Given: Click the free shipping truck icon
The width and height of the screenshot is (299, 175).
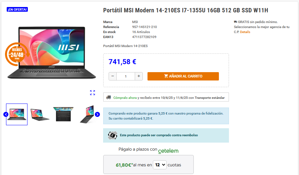Looking at the screenshot, I should pos(236,22).
